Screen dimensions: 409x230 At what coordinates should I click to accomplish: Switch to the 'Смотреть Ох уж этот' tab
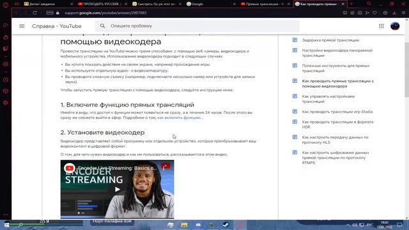pos(156,4)
